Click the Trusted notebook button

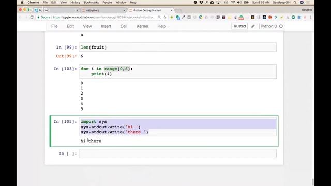pyautogui.click(x=239, y=26)
